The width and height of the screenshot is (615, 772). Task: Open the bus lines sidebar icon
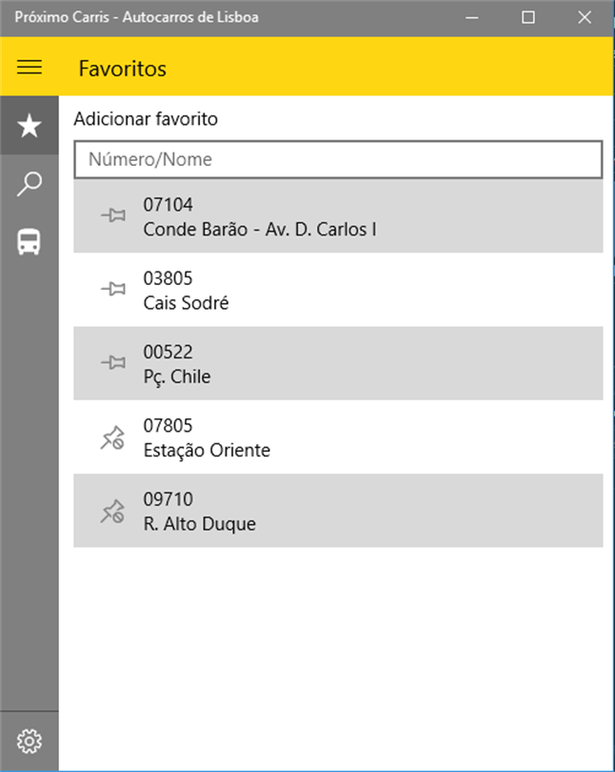coord(30,241)
